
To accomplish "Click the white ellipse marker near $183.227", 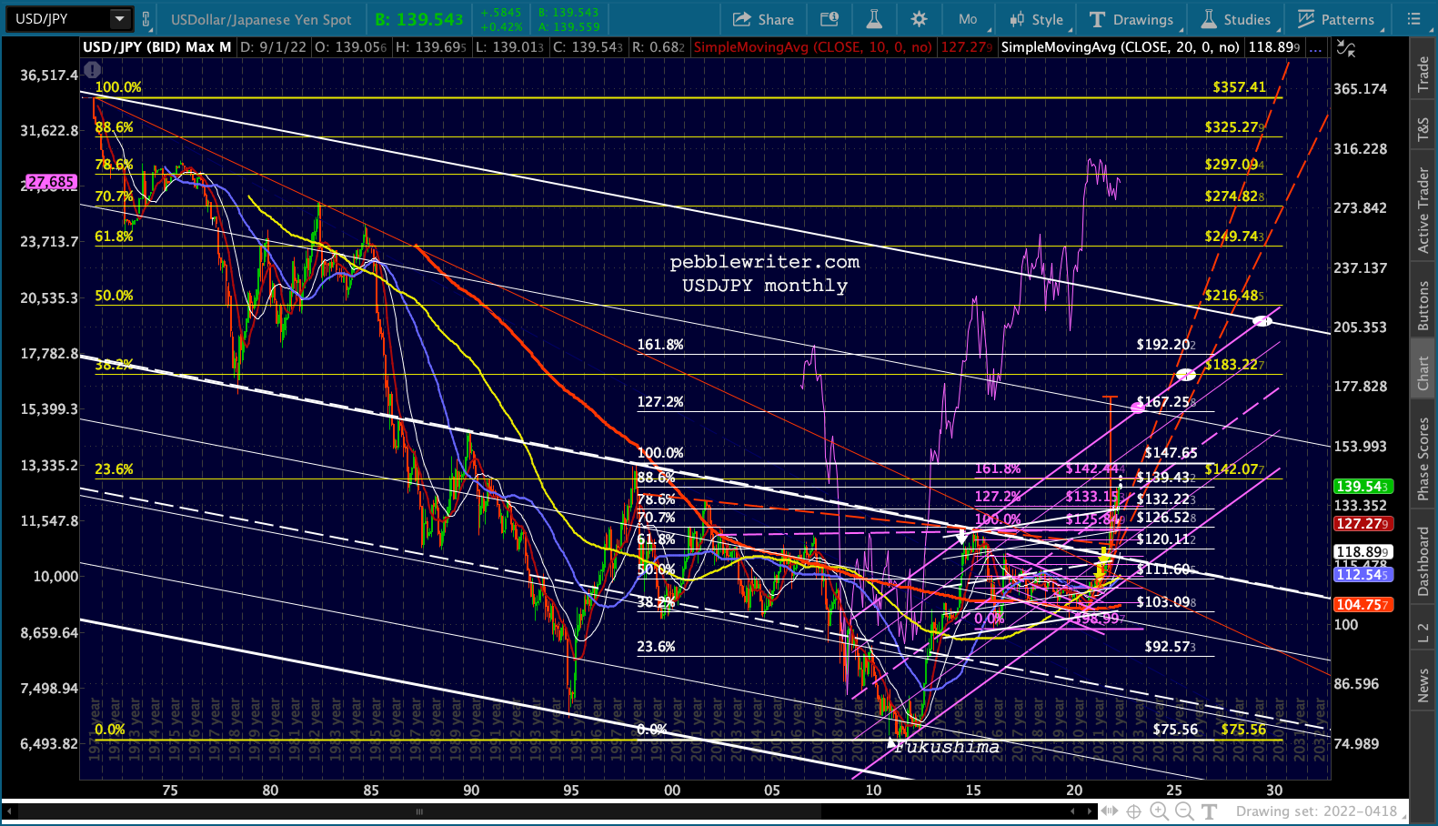I will click(x=1185, y=375).
